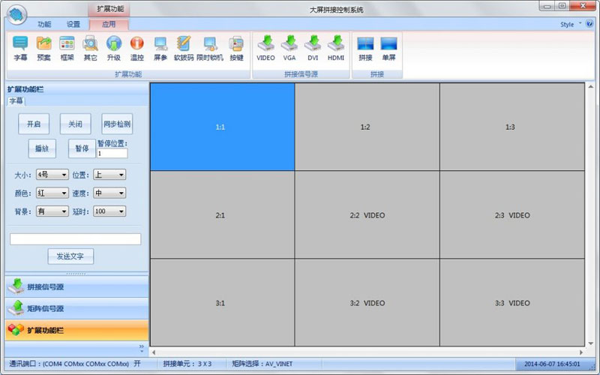Focus the 暂停位置 input field
600x375 pixels.
pyautogui.click(x=112, y=154)
